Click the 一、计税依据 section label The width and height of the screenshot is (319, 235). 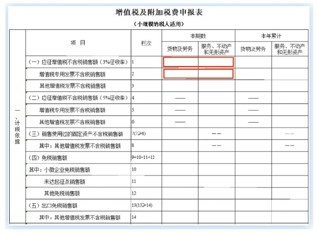pos(17,126)
